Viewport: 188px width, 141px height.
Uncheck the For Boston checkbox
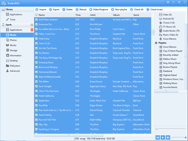36,53
